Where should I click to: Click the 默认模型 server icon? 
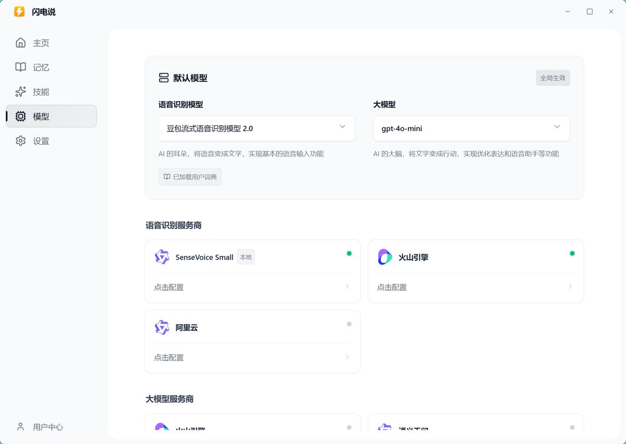(164, 78)
